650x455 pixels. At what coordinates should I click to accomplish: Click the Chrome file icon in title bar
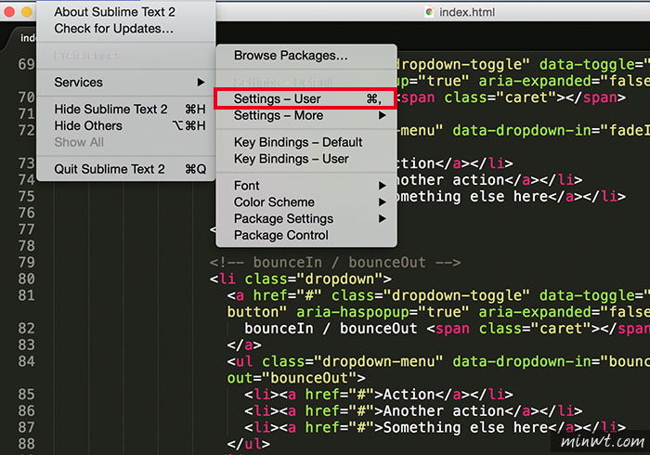point(429,12)
